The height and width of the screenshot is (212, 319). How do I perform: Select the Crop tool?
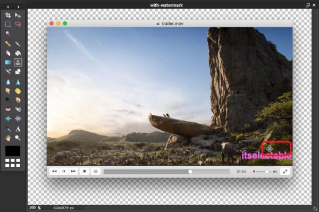click(x=8, y=15)
